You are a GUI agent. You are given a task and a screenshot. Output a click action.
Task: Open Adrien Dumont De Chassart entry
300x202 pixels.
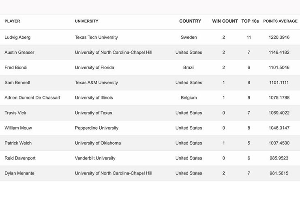point(32,98)
